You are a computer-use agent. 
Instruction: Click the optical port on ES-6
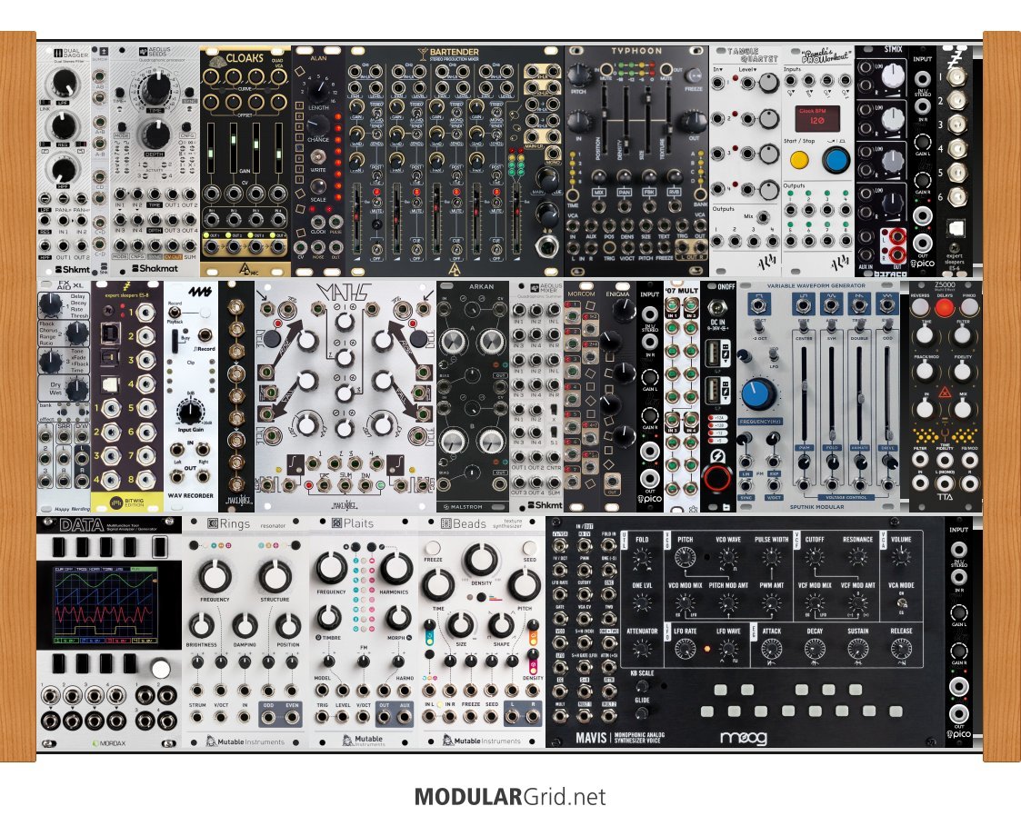click(x=955, y=229)
